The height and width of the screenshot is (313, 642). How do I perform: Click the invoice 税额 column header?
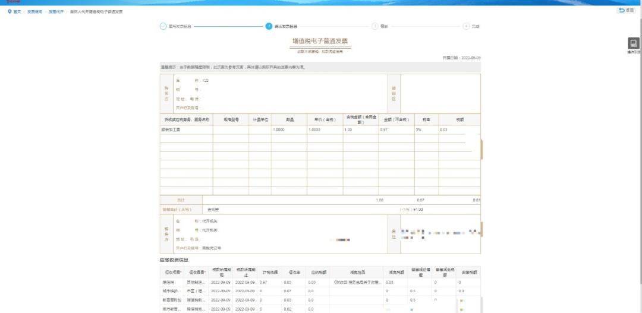(x=460, y=120)
